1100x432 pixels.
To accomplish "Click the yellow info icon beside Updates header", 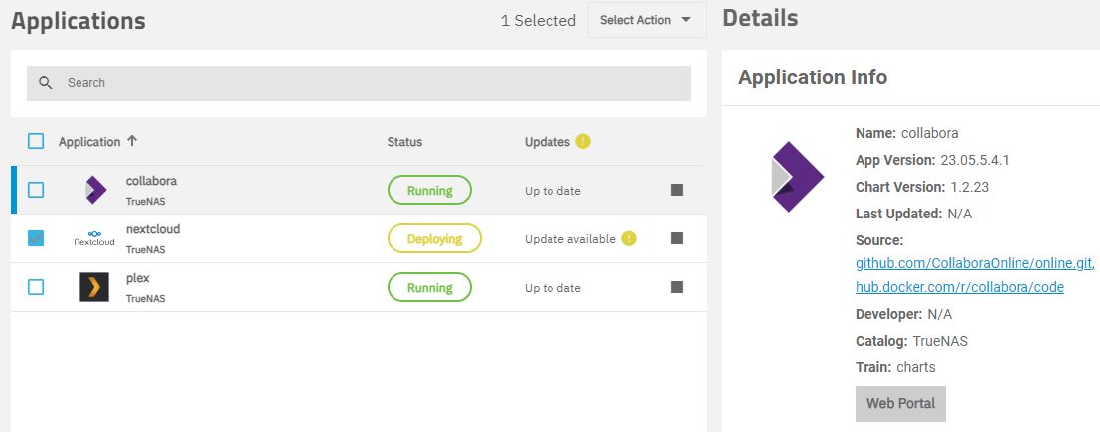I will coord(583,141).
